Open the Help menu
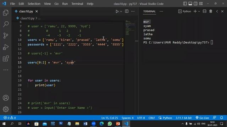Viewport: 227px width, 127px height. click(x=90, y=4)
